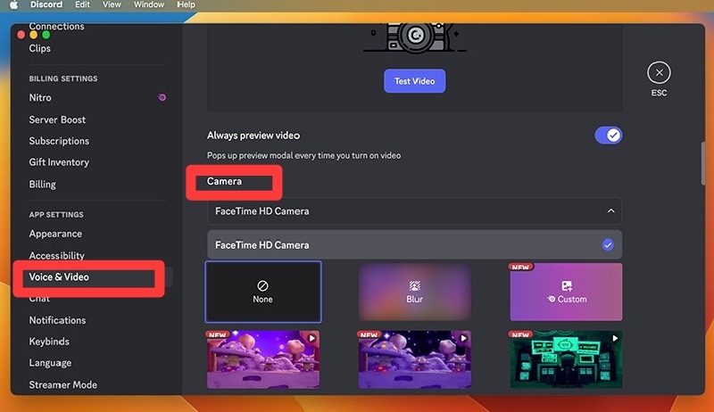Select FaceTime HD Camera checkmark option
714x412 pixels.
point(607,245)
